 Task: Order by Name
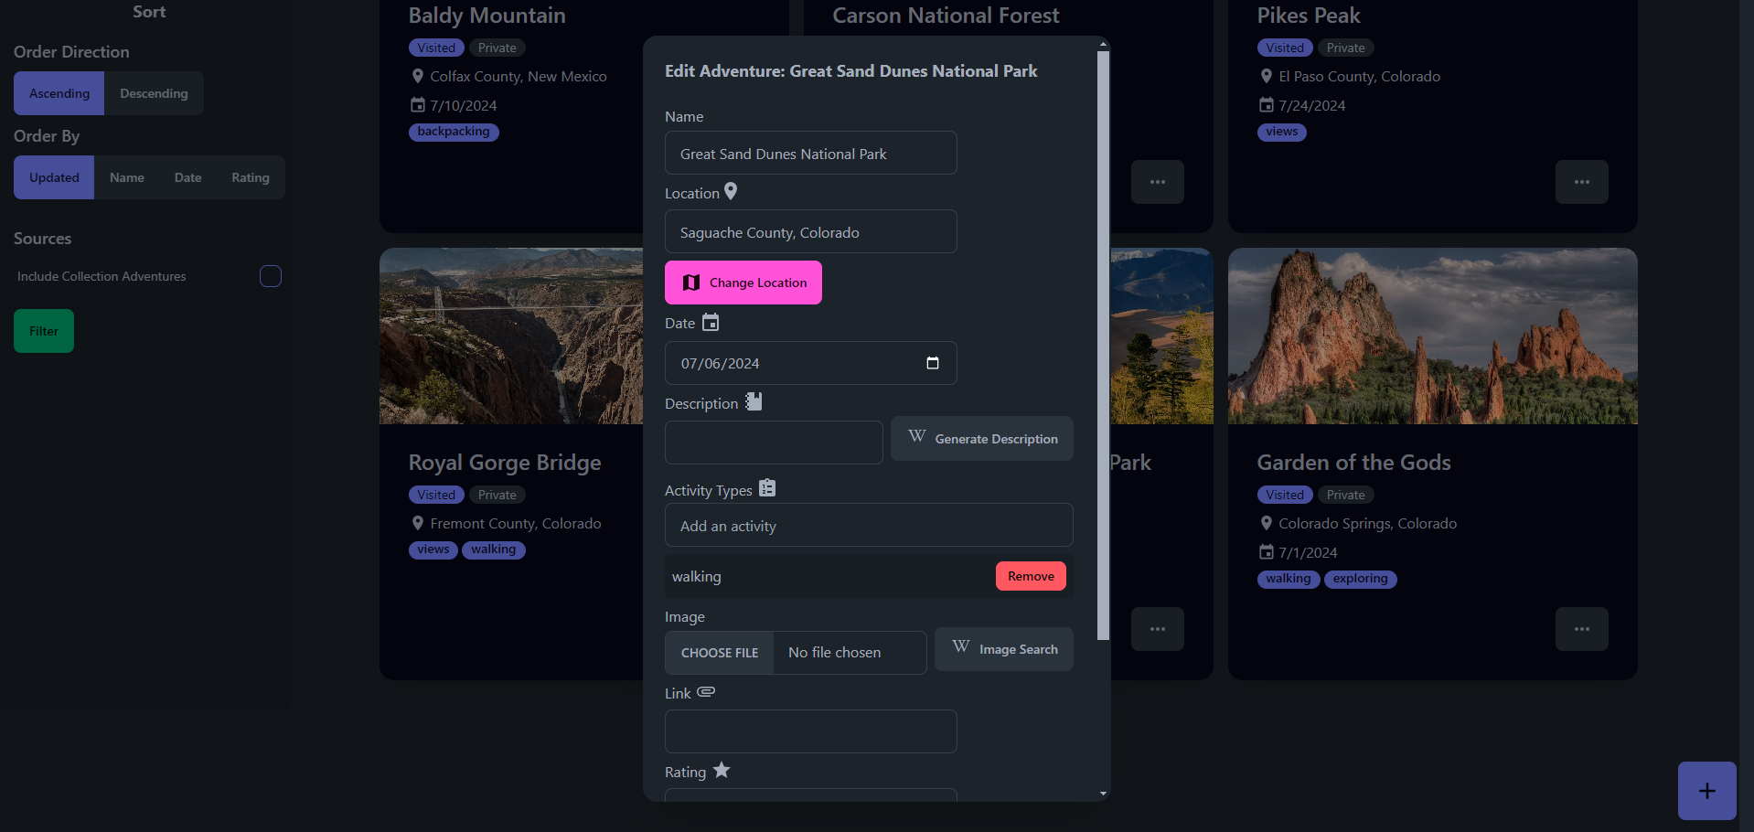pyautogui.click(x=127, y=177)
